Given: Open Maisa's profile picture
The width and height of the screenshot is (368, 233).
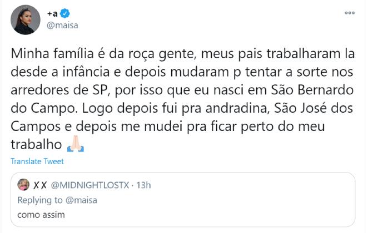Looking at the screenshot, I should pos(26,20).
